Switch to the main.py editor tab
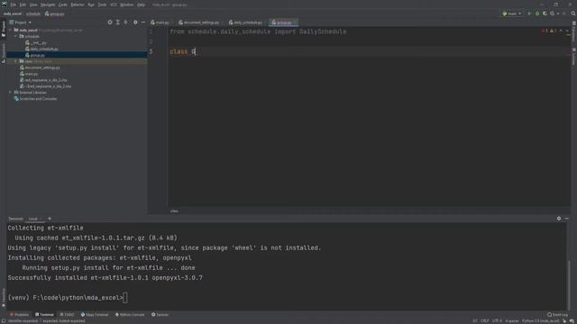This screenshot has width=577, height=324. (161, 22)
